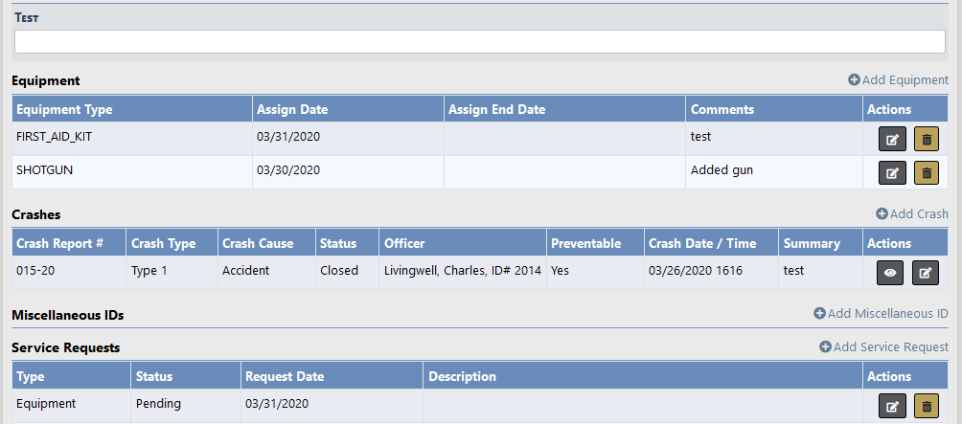Screen dimensions: 962x424
Task: View crash report 015-20 details
Action: pos(890,273)
